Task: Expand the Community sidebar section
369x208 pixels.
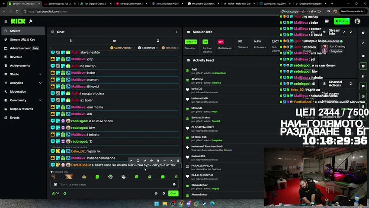Action: pyautogui.click(x=23, y=100)
